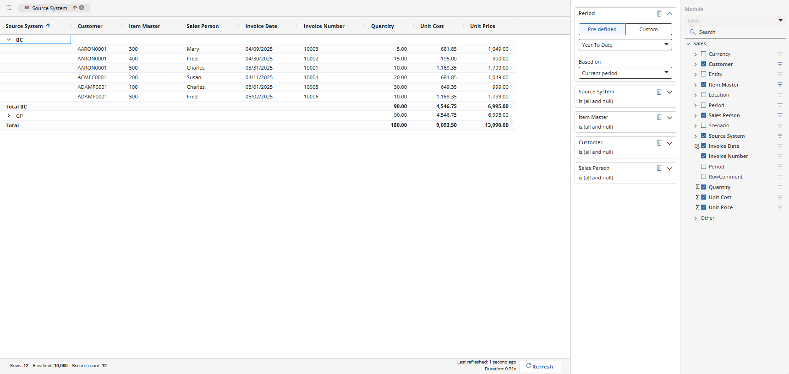Click trash icon on Sales Person filter
Viewport: 789px width, 374px height.
(x=659, y=168)
